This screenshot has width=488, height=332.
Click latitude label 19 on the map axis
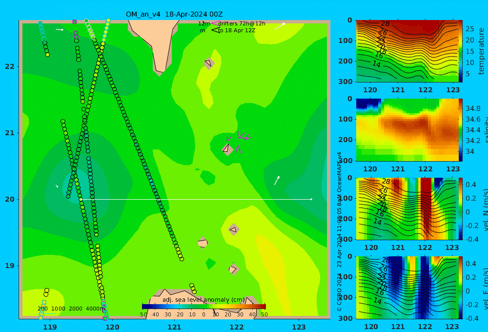click(10, 266)
